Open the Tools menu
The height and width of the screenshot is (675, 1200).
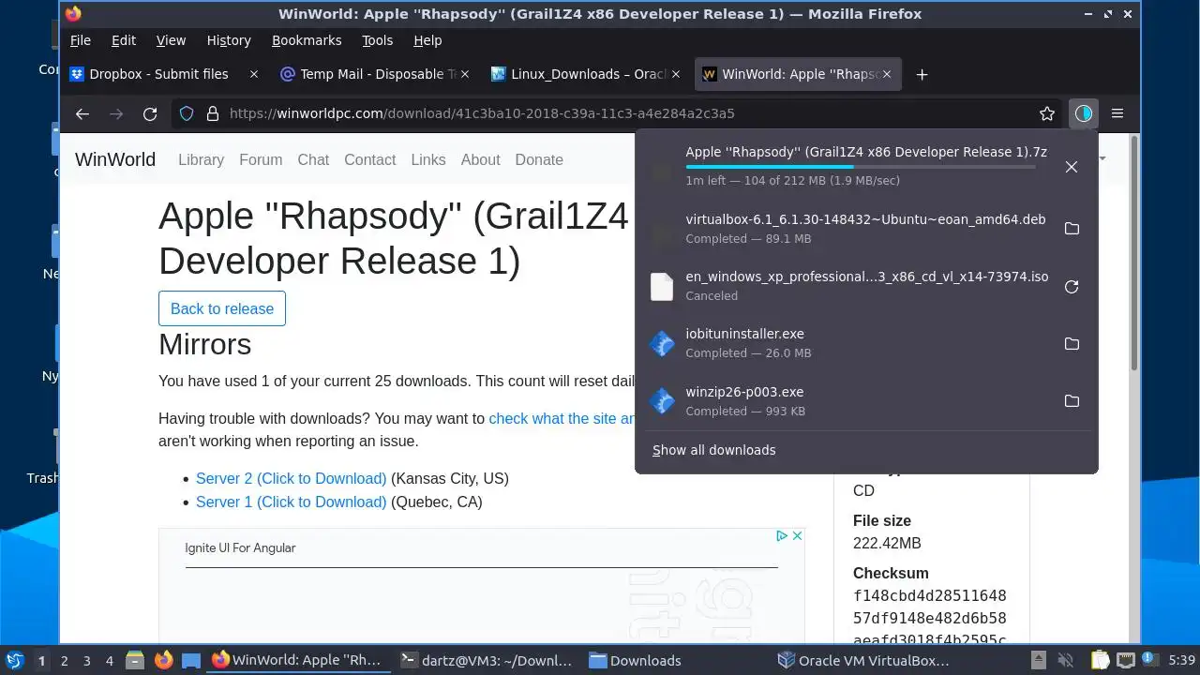[x=377, y=40]
